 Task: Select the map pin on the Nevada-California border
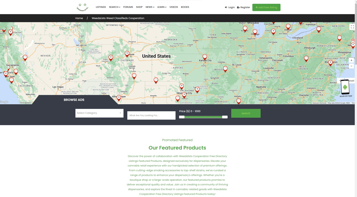pyautogui.click(x=25, y=58)
